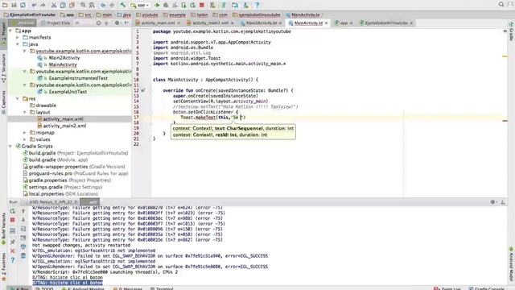Click the Redo arrow icon
The height and width of the screenshot is (290, 515).
[x=43, y=5]
